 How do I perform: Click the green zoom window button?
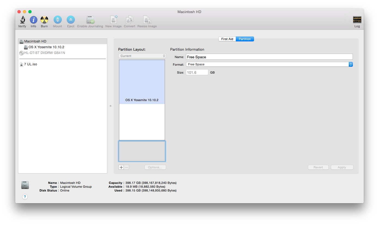coord(30,12)
